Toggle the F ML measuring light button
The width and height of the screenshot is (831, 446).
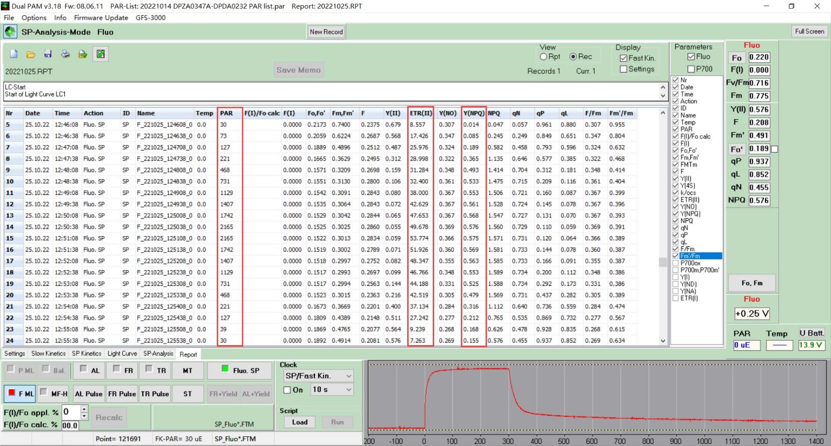click(20, 393)
